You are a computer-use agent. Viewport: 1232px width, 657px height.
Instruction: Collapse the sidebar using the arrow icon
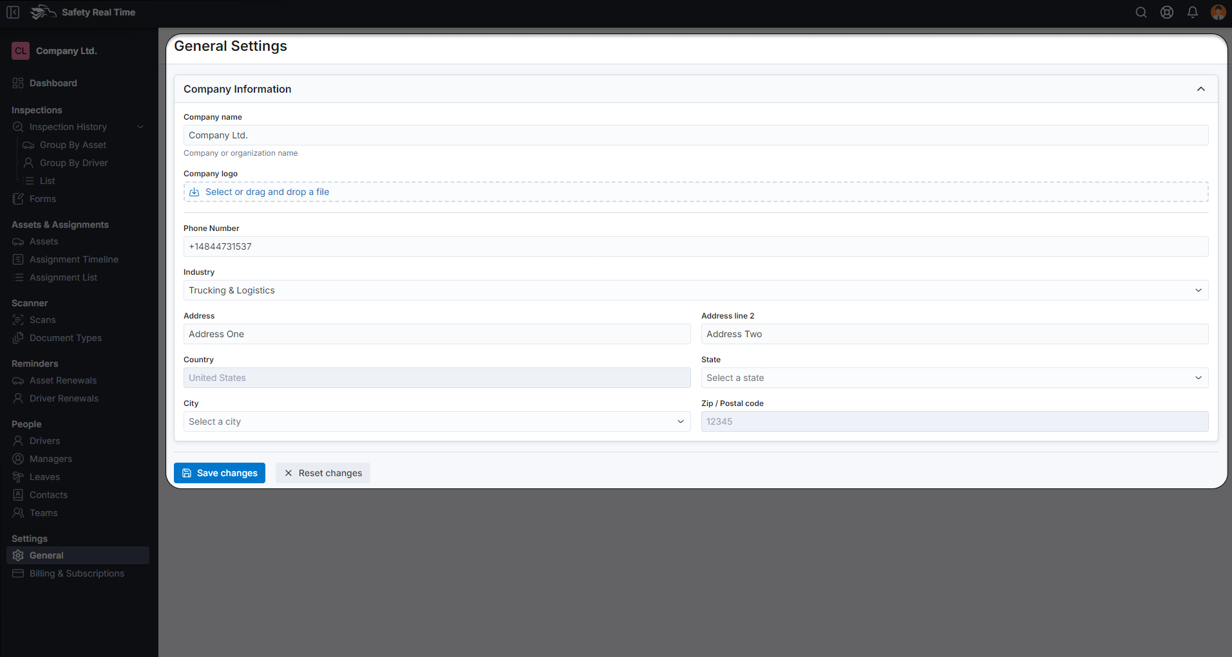pos(12,12)
